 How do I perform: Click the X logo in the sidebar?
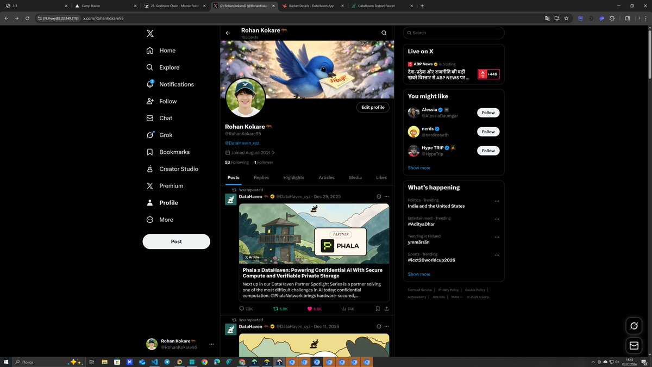(150, 33)
